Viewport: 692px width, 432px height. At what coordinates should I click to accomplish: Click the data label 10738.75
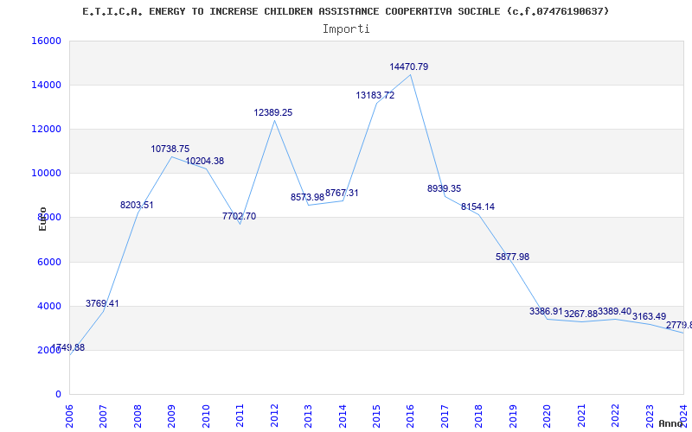170,149
